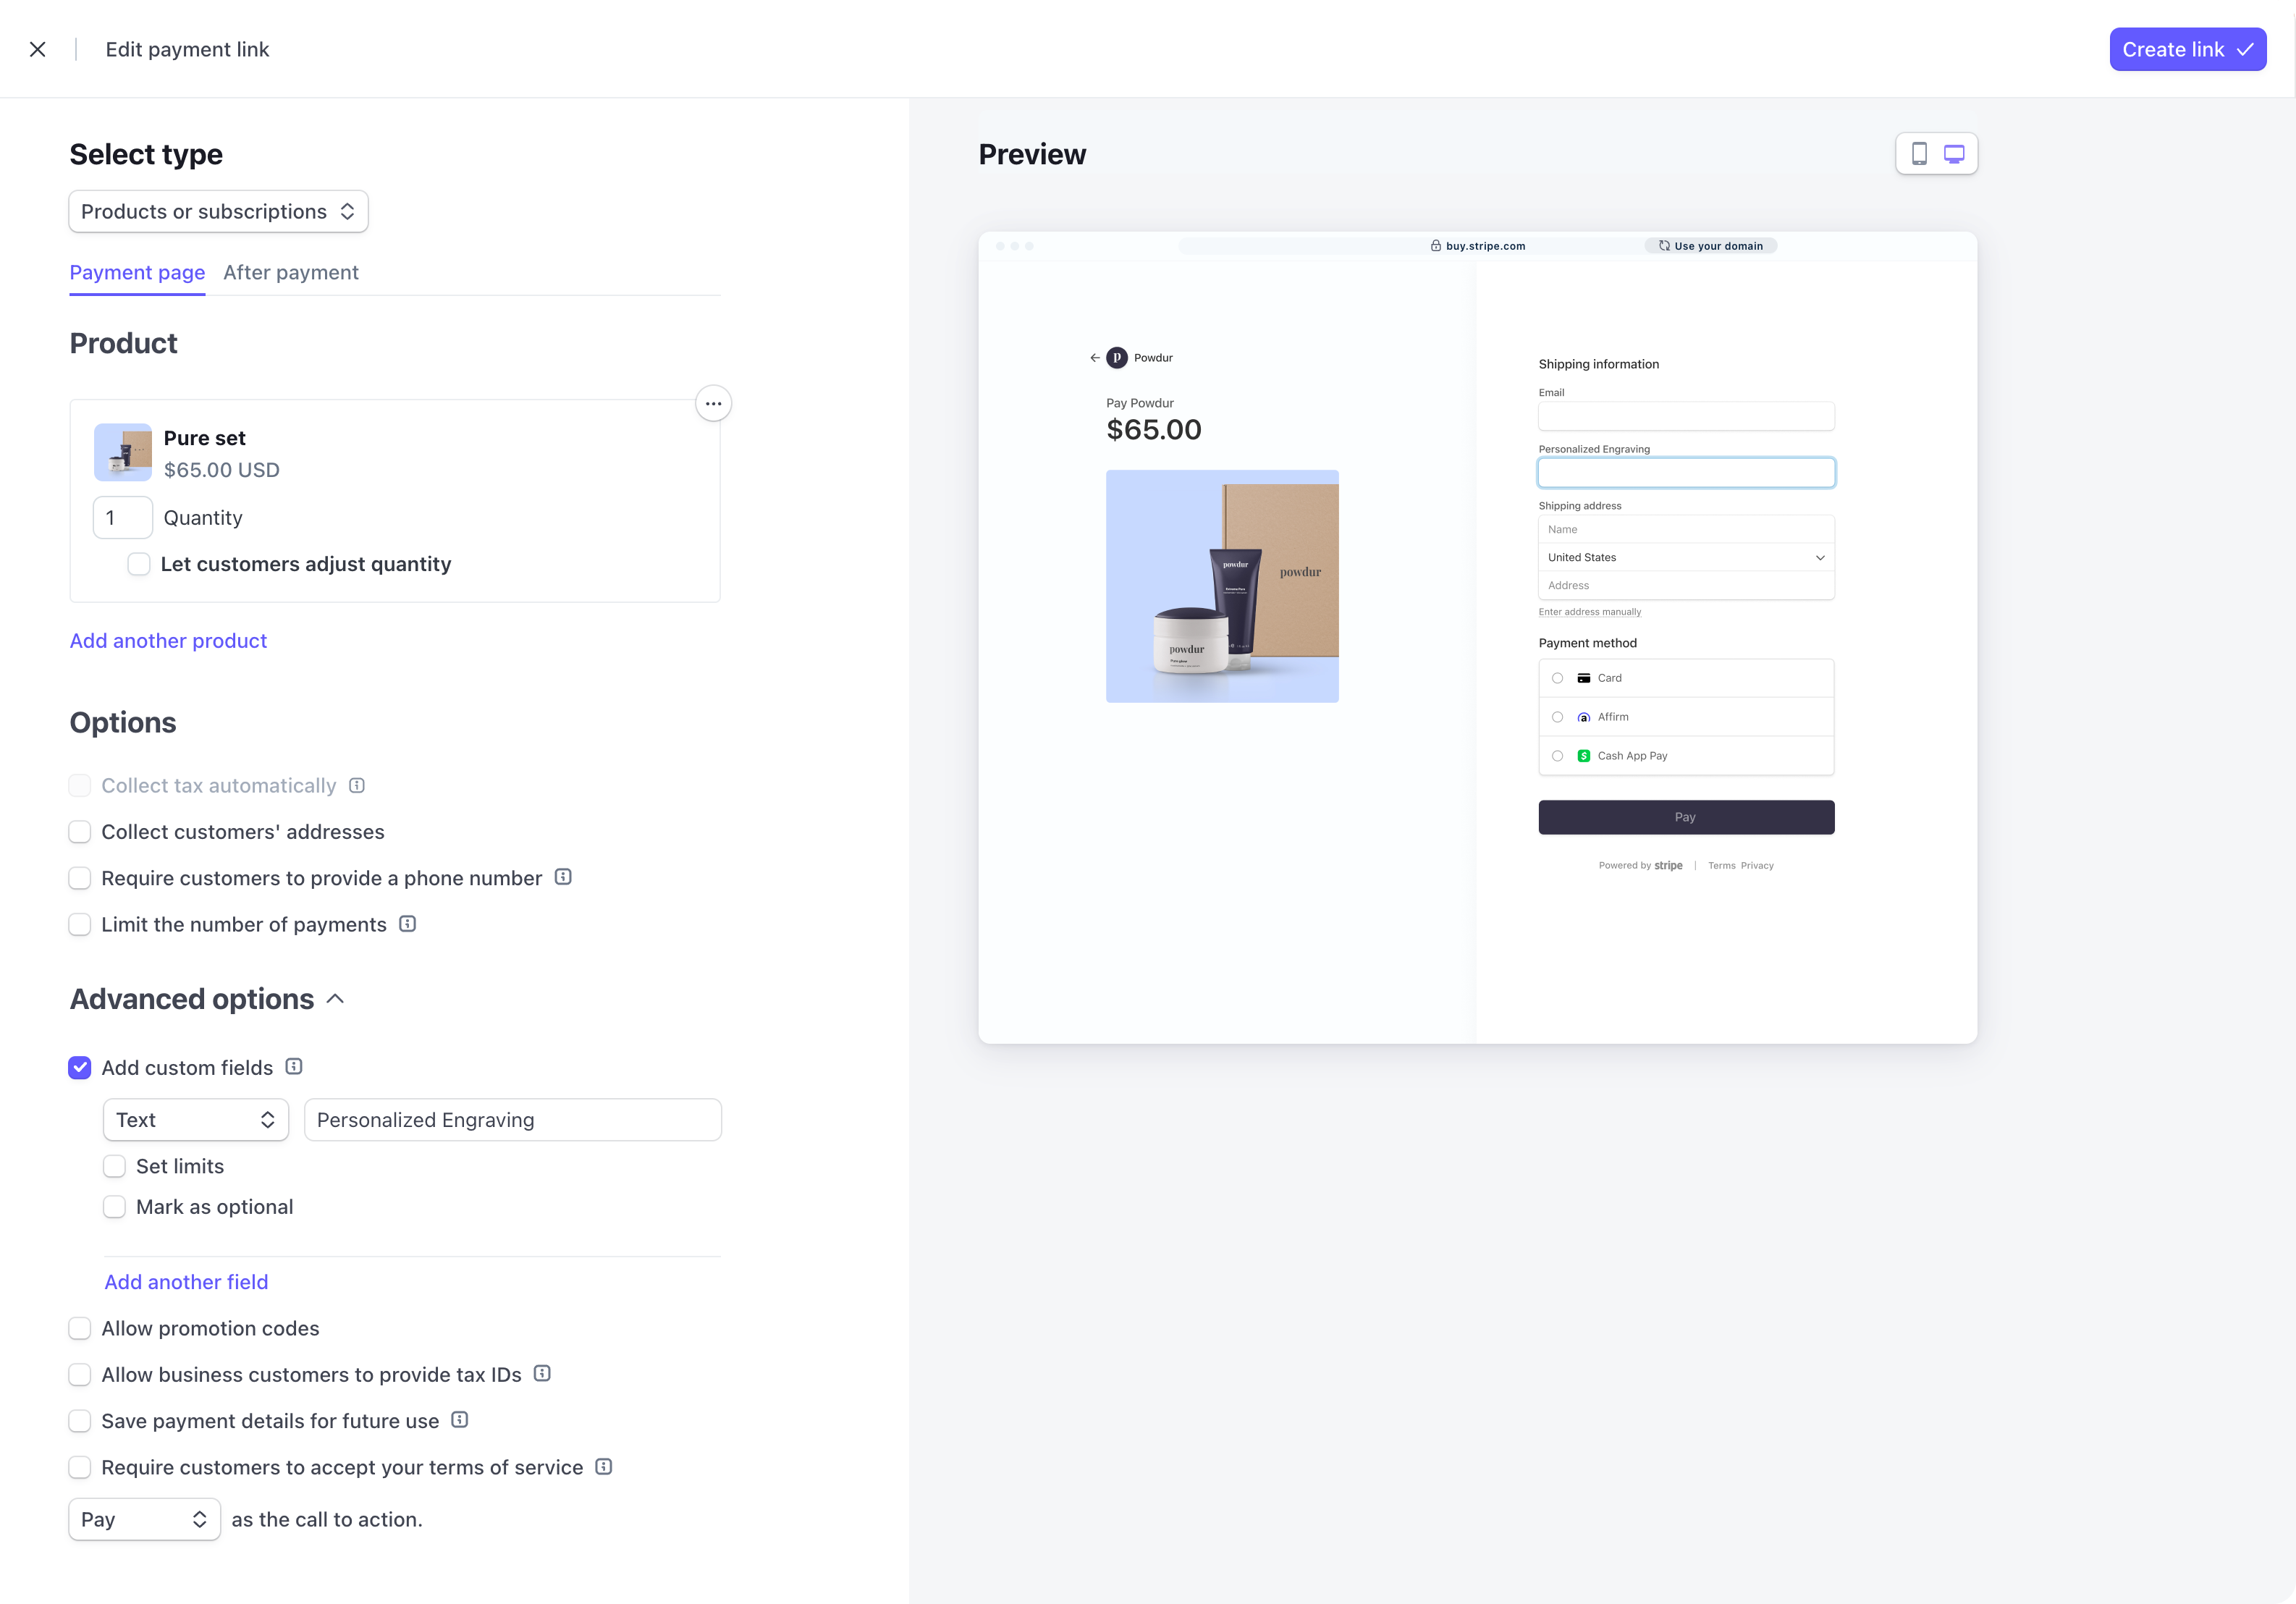Open the Products or subscriptions type dropdown
The width and height of the screenshot is (2296, 1604).
click(219, 212)
